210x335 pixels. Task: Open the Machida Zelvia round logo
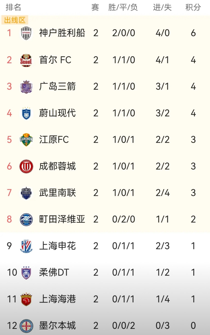pyautogui.click(x=26, y=219)
